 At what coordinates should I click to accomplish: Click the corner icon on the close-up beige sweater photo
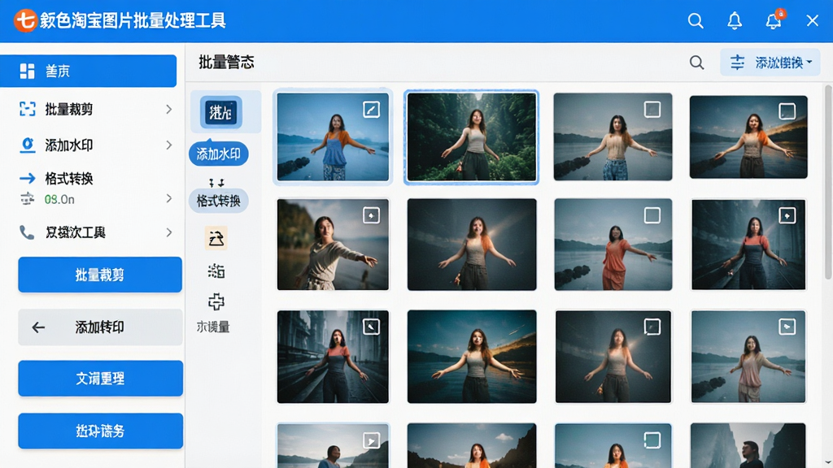371,214
